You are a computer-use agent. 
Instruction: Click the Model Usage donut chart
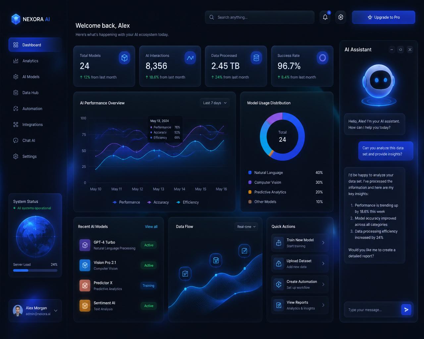[282, 136]
